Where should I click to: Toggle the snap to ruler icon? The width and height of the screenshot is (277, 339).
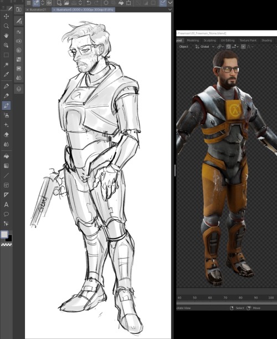coord(163,3)
